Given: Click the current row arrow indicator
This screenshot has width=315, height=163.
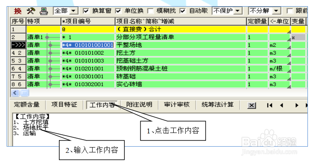Looking at the screenshot, I should pyautogui.click(x=18, y=45).
